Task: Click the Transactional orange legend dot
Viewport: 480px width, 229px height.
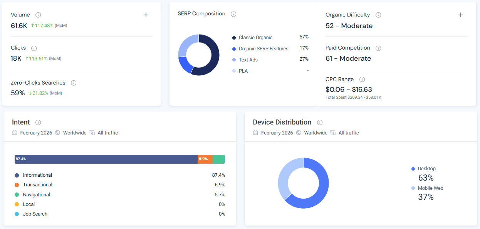Action: pyautogui.click(x=17, y=185)
